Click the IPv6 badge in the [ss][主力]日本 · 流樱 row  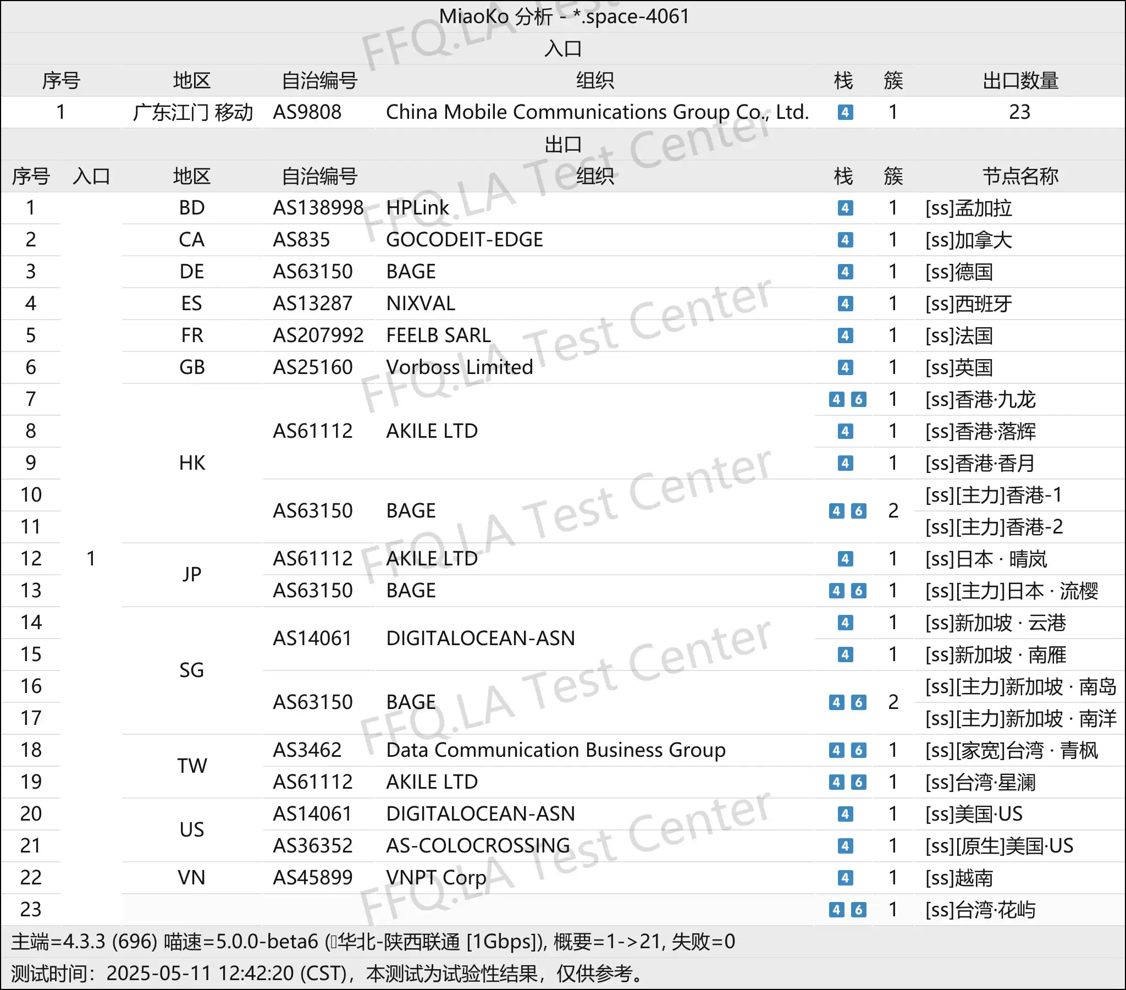(858, 591)
